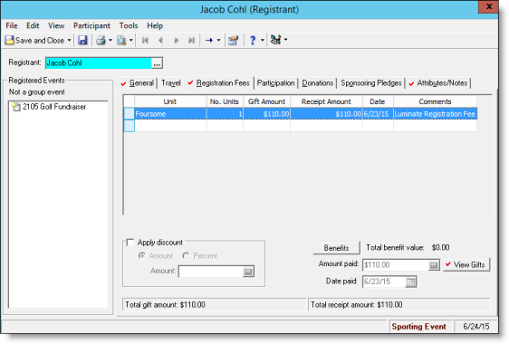Click the Receipt Amount column header
The width and height of the screenshot is (509, 344).
pyautogui.click(x=326, y=101)
